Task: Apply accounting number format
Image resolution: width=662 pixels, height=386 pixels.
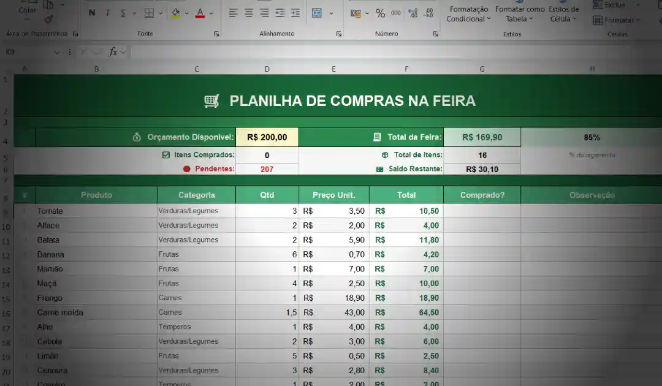Action: click(x=356, y=13)
